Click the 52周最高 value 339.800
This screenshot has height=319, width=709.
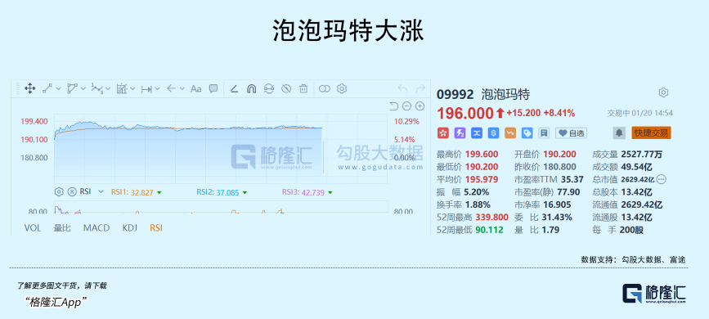pos(491,218)
